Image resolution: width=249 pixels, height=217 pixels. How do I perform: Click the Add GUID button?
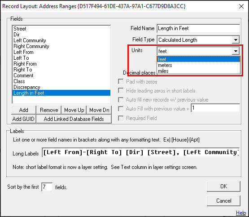[x=24, y=119]
